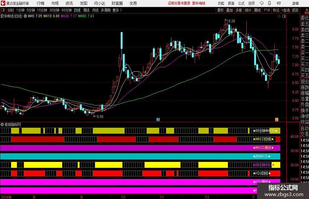This screenshot has height=199, width=309.
Task: Switch to 周线 weekly period
Action: 86,10
